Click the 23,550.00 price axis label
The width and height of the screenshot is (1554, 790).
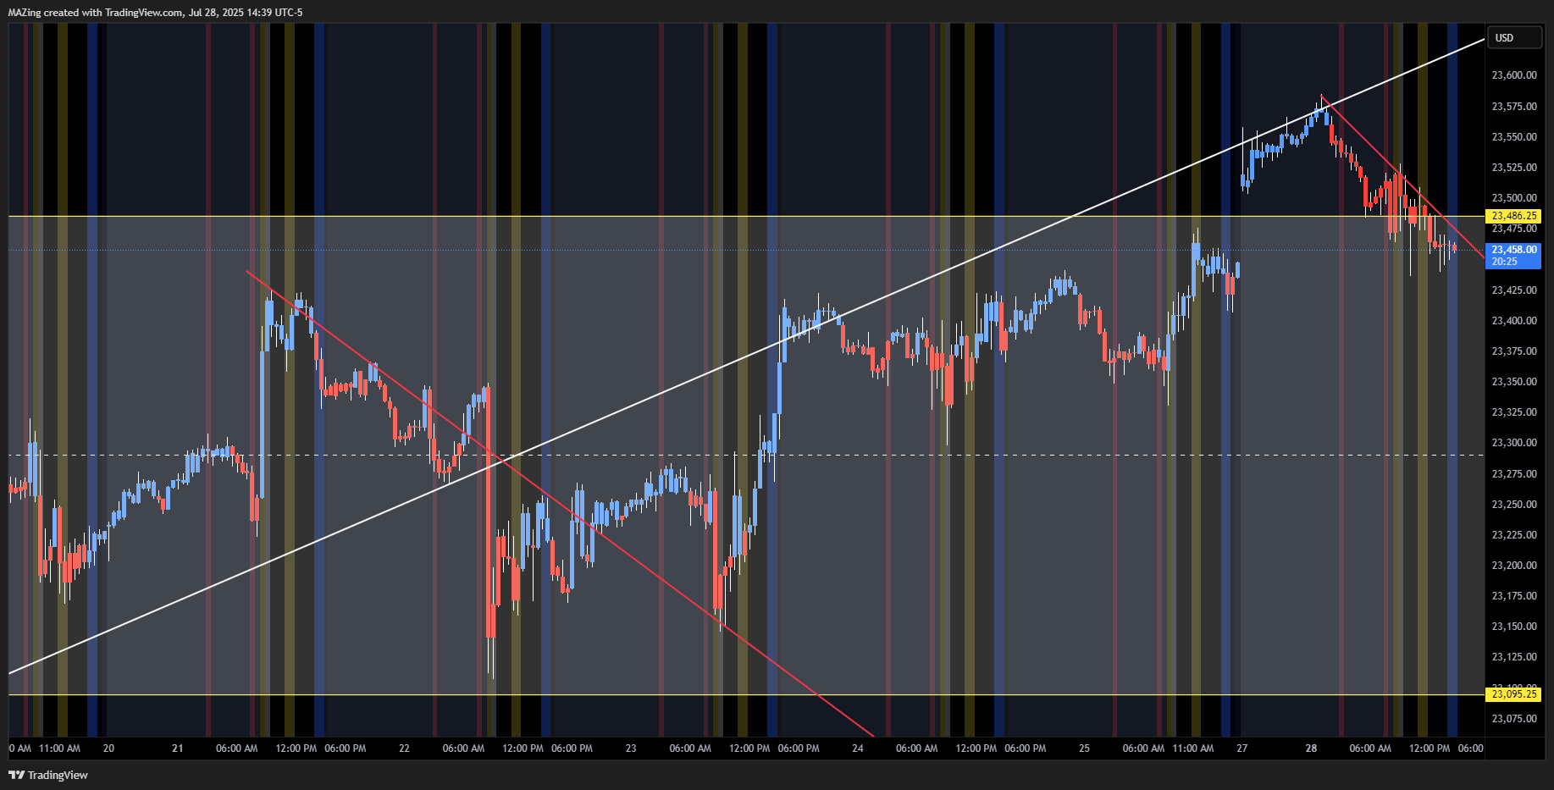coord(1514,137)
